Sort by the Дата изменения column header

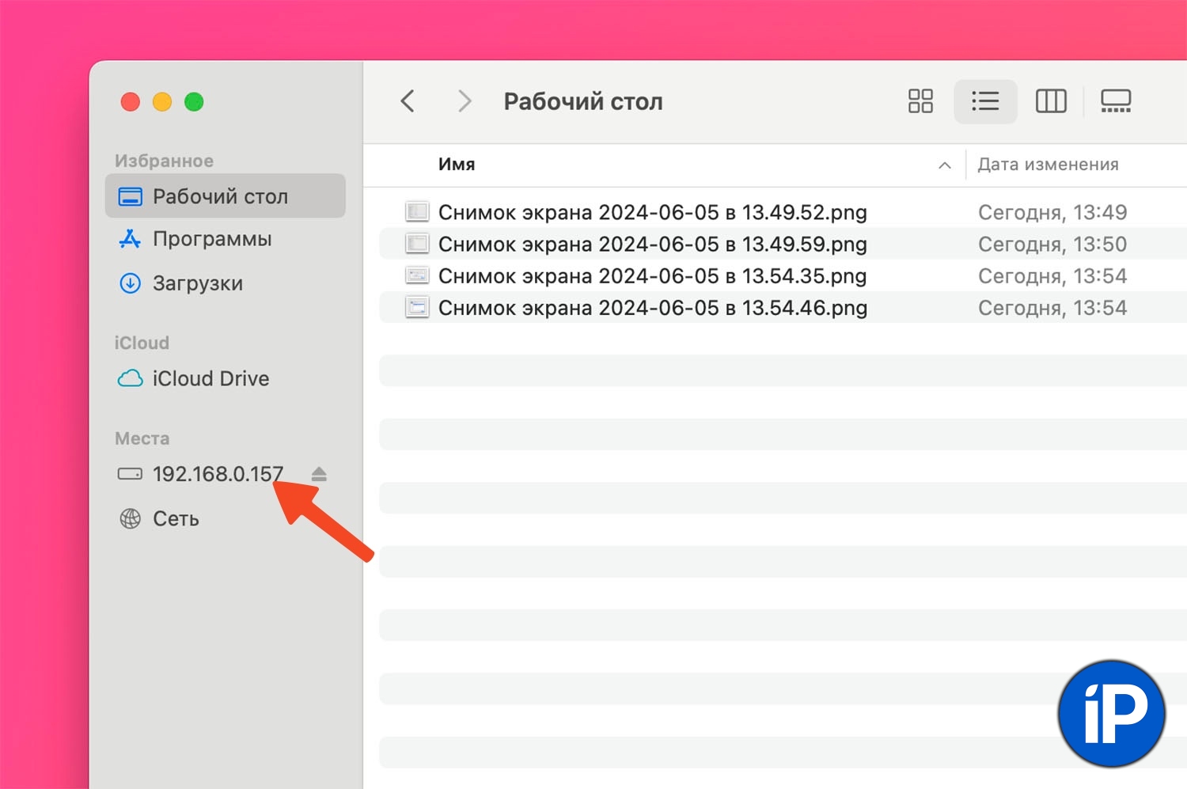point(1048,165)
